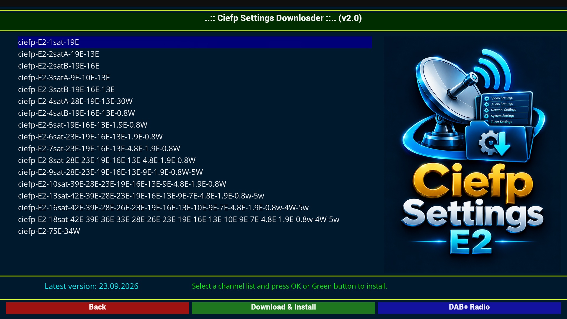Select the ciefp-E2-8sat list row
This screenshot has width=567, height=319.
(195, 160)
